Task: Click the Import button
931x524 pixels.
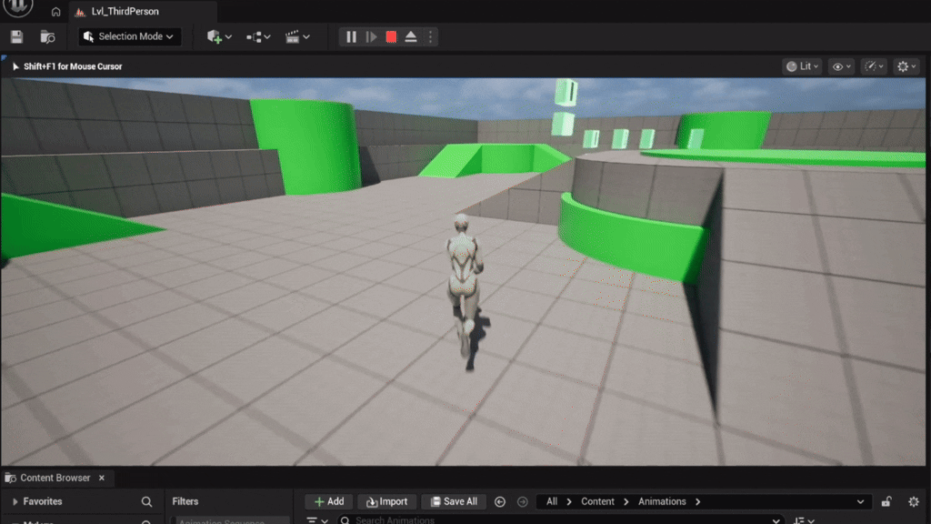Action: pyautogui.click(x=386, y=501)
